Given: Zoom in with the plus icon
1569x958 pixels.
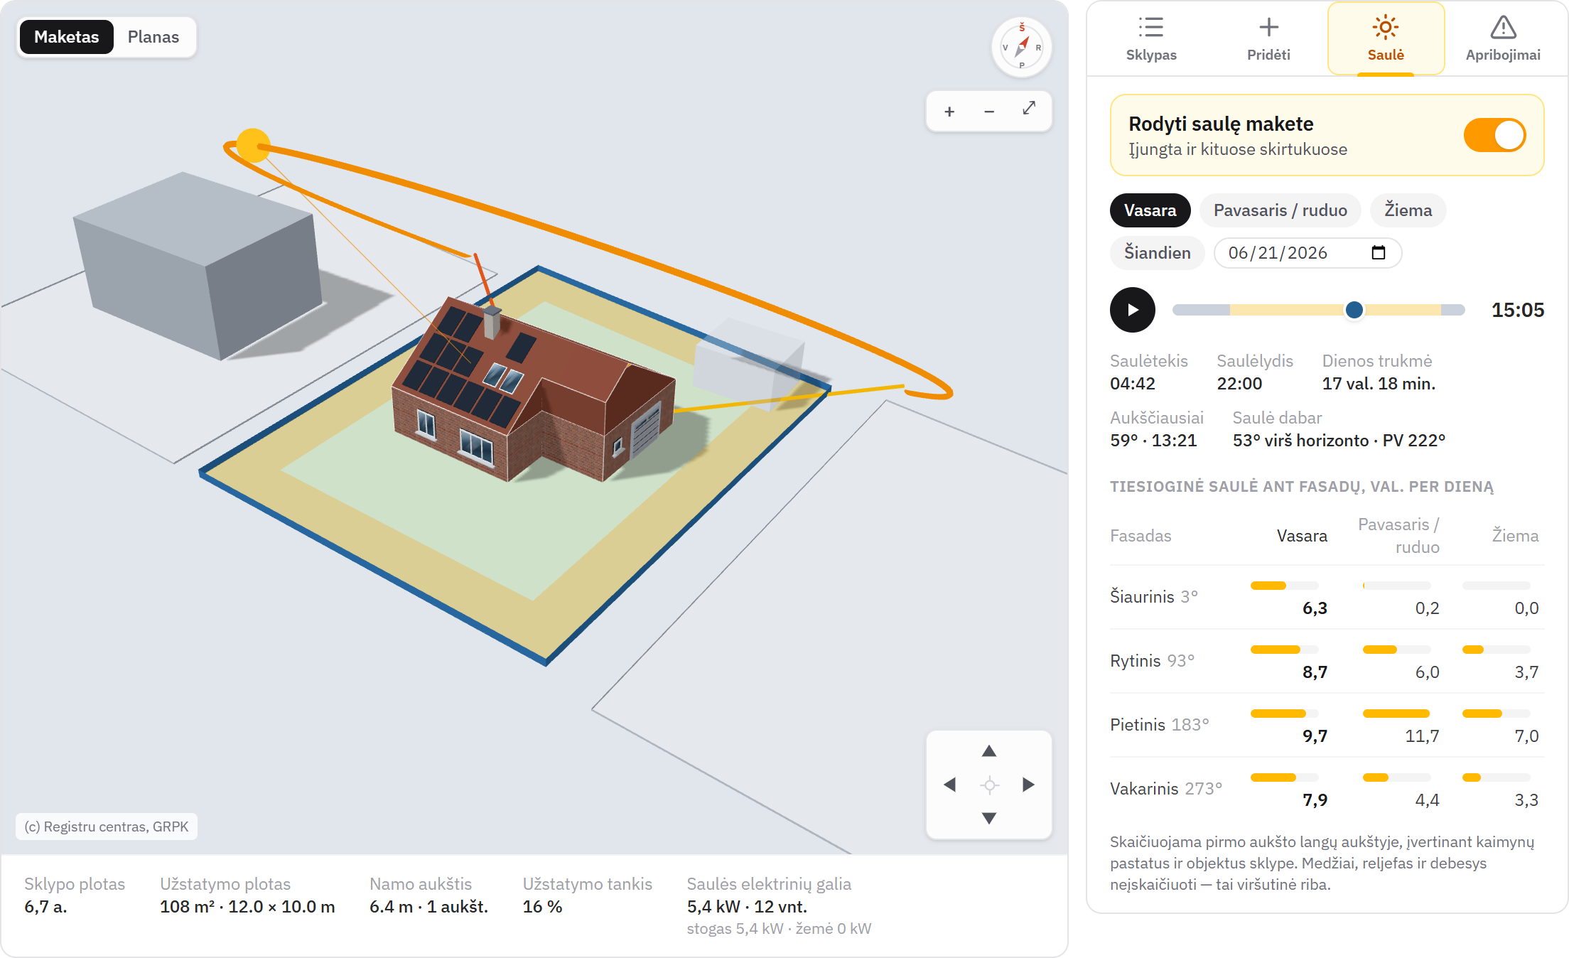Looking at the screenshot, I should pos(949,112).
